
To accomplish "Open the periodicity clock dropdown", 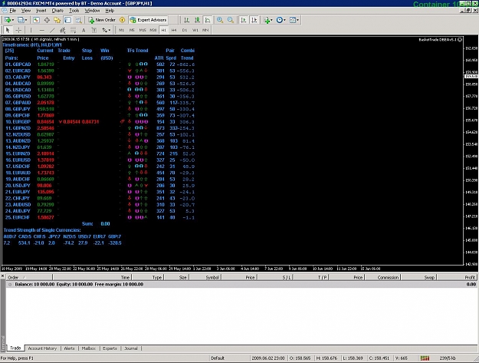I will pos(281,20).
